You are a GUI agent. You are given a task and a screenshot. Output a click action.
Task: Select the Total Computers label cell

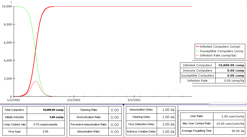(15, 110)
